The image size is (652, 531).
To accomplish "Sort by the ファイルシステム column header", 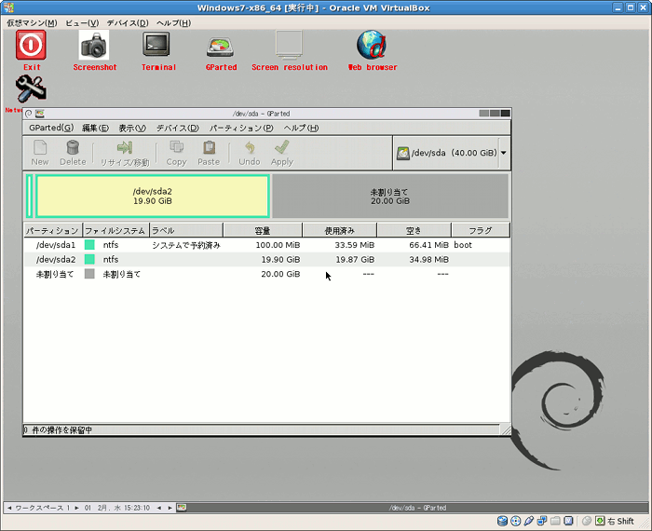I will click(115, 230).
